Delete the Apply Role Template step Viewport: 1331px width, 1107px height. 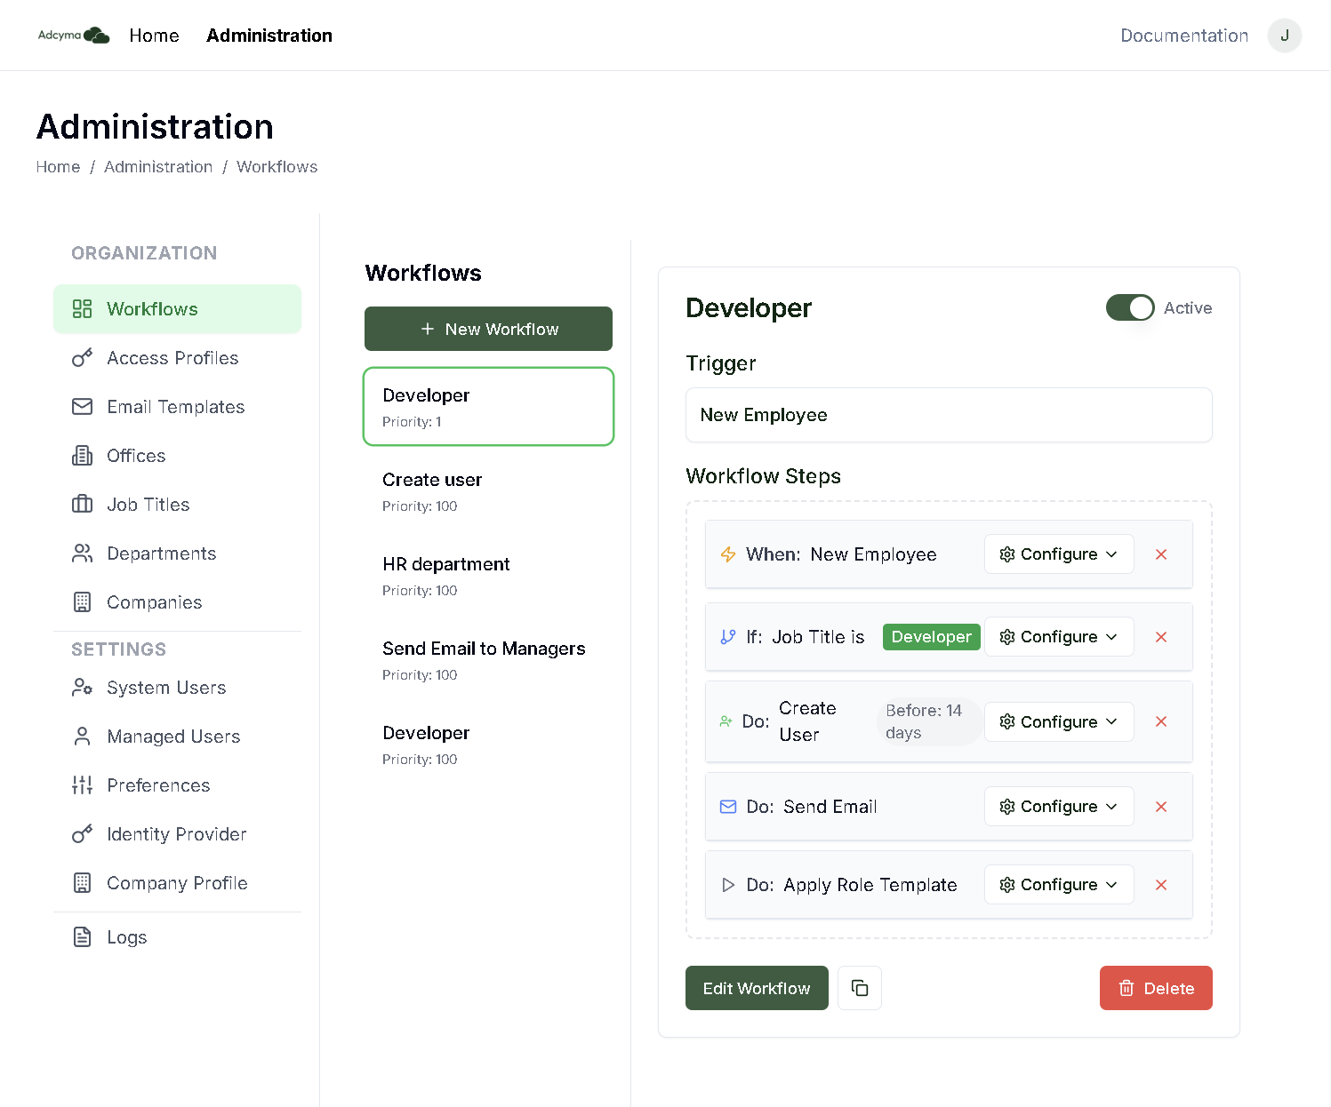tap(1160, 885)
